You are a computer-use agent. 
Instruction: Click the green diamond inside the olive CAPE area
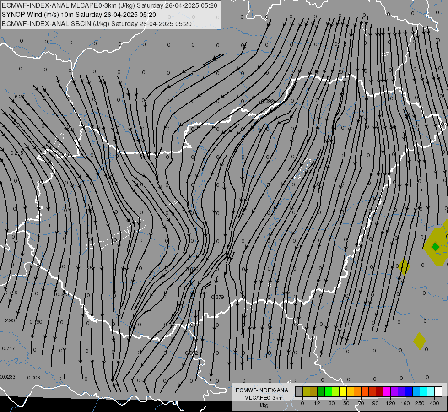point(435,247)
